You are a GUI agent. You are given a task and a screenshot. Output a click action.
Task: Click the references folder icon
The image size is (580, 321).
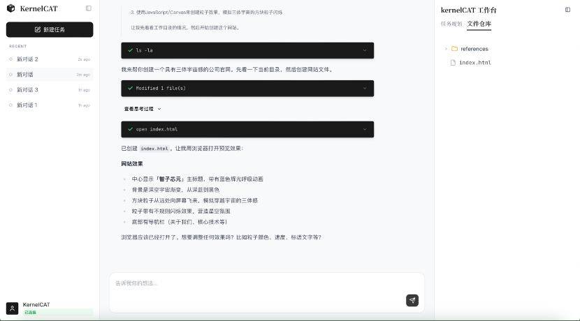click(454, 49)
